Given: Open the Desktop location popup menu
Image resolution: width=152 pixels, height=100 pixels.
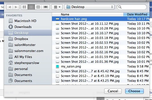Looking at the screenshot, I should [x=89, y=7].
